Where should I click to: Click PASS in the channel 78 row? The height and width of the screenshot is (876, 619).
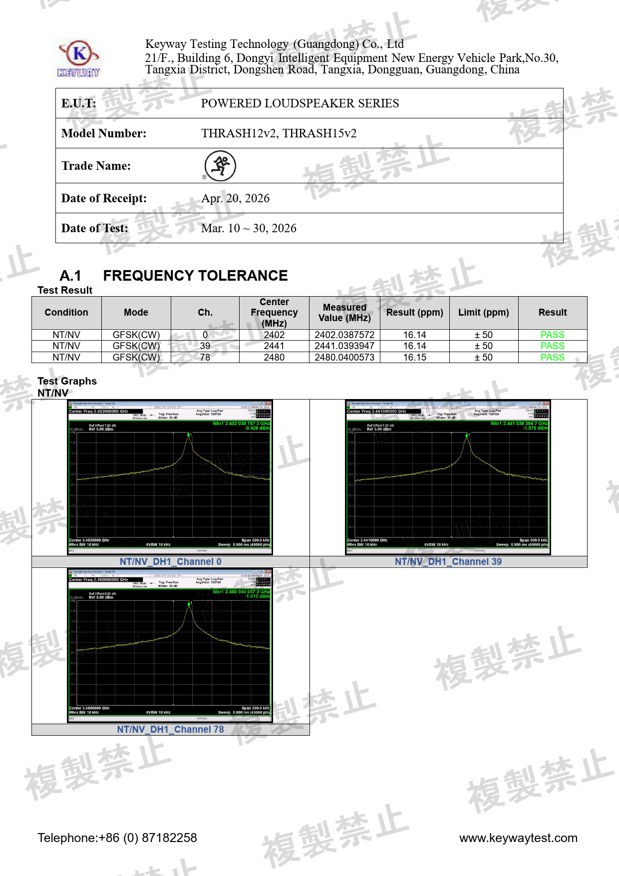coord(553,358)
